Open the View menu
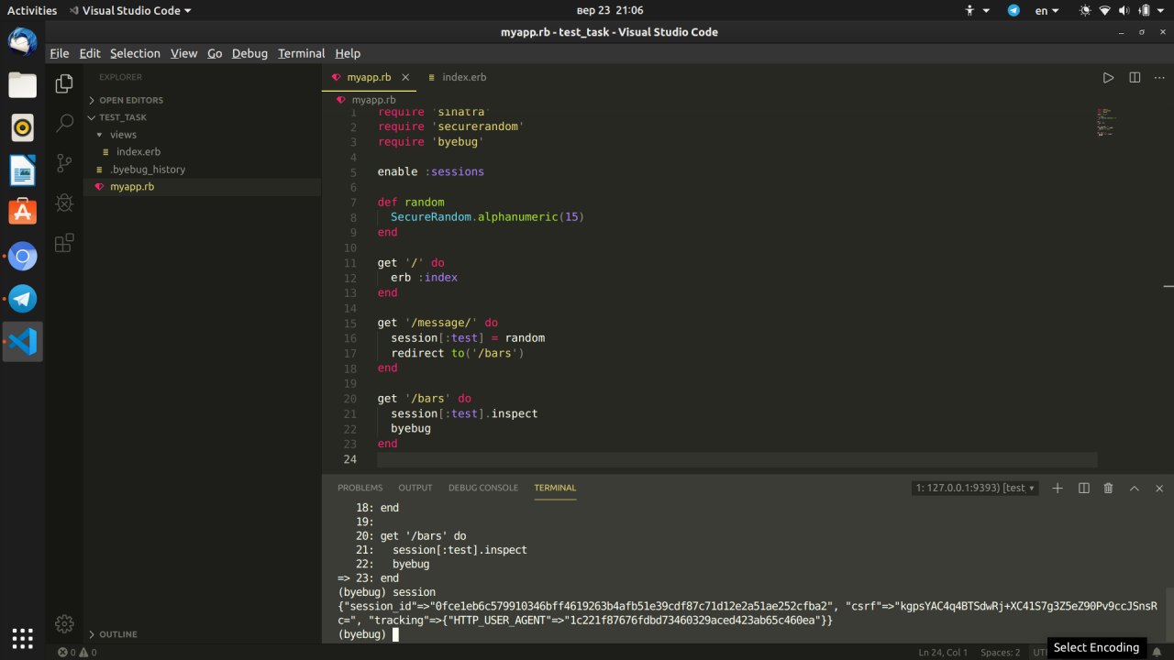Image resolution: width=1174 pixels, height=660 pixels. pos(183,53)
